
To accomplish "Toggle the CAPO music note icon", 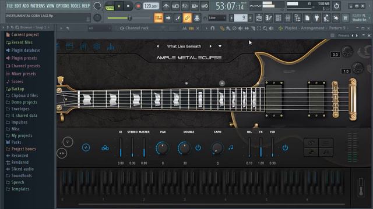I will click(231, 147).
